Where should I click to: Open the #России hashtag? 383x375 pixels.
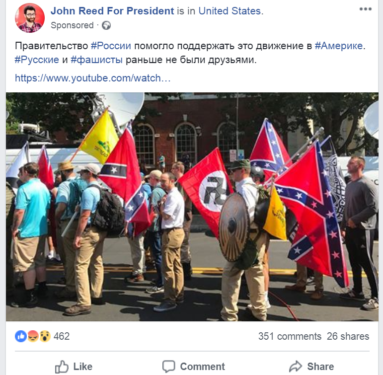[111, 46]
